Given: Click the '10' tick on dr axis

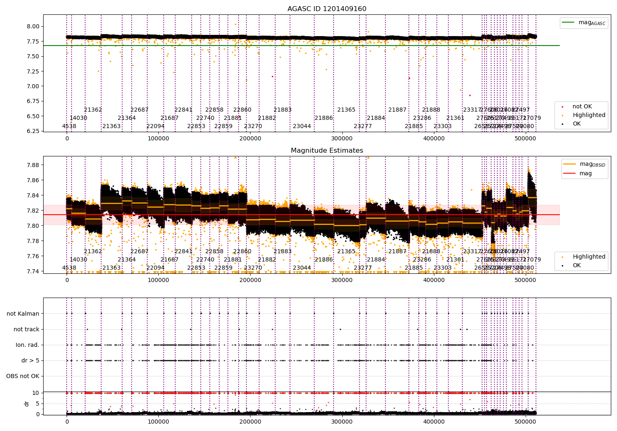Looking at the screenshot, I should (x=36, y=393).
